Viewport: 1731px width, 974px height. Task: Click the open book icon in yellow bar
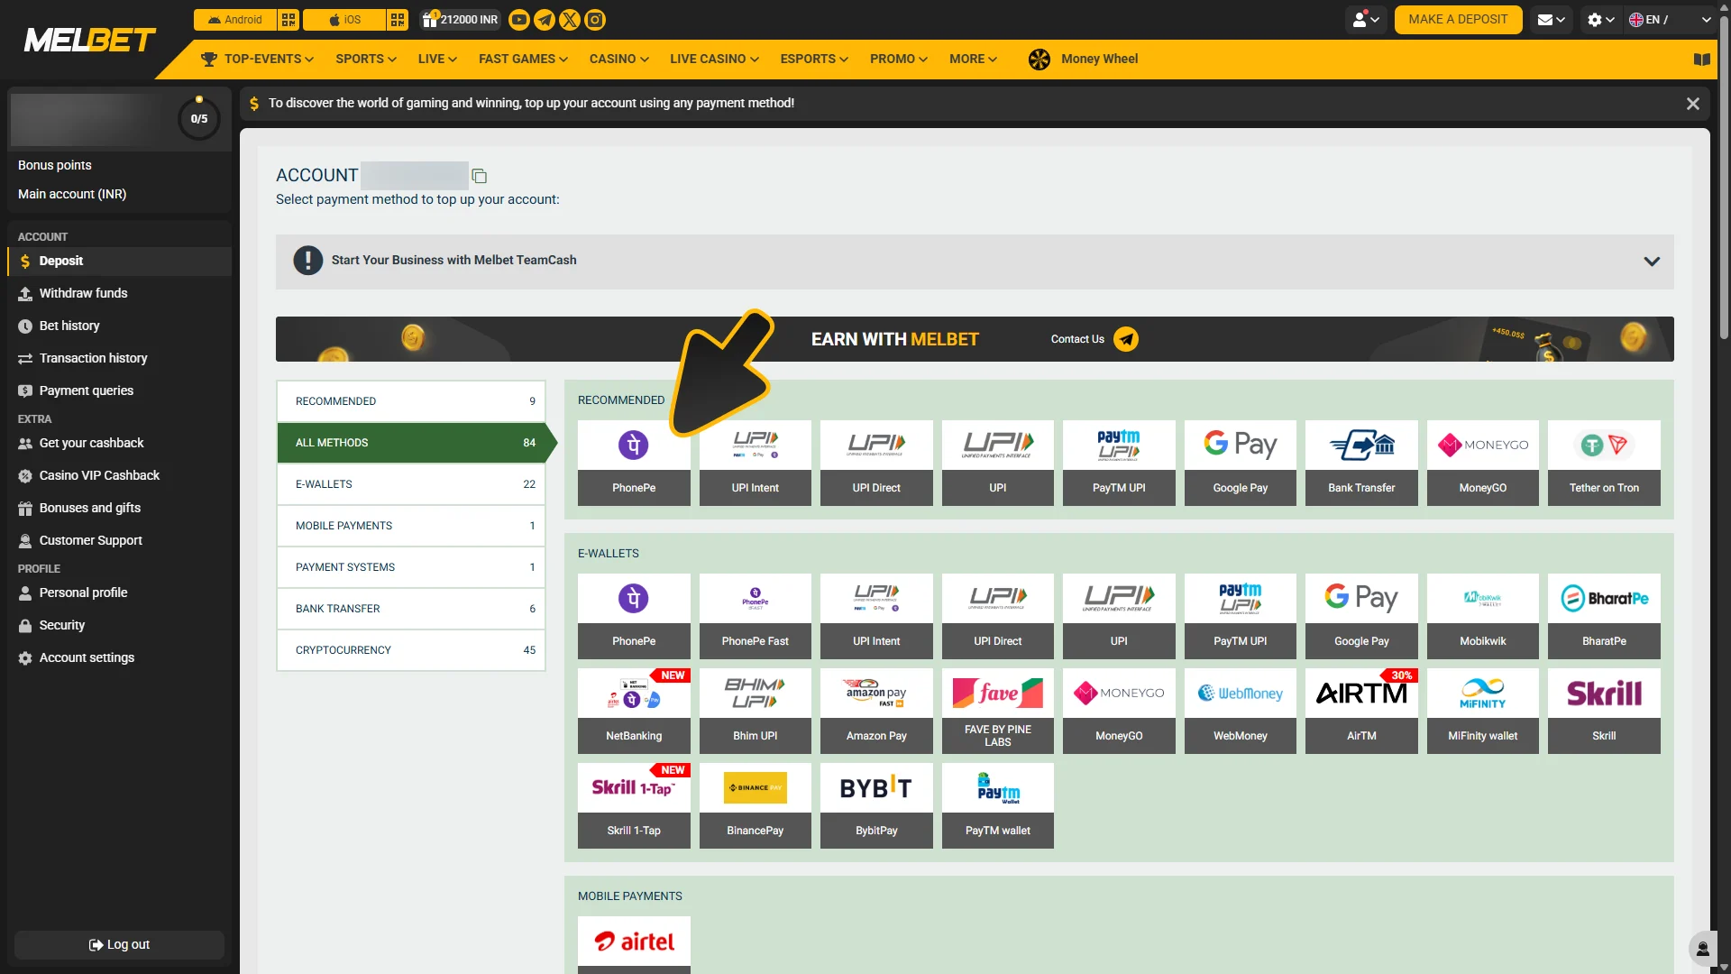click(1701, 60)
